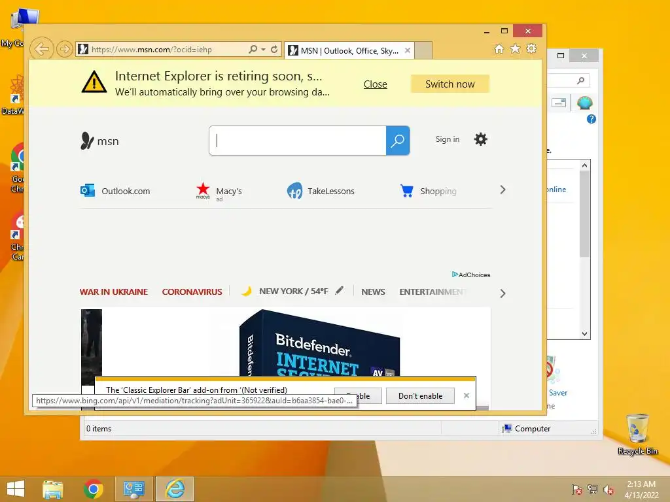
Task: Open File Explorer from the taskbar
Action: point(53,489)
